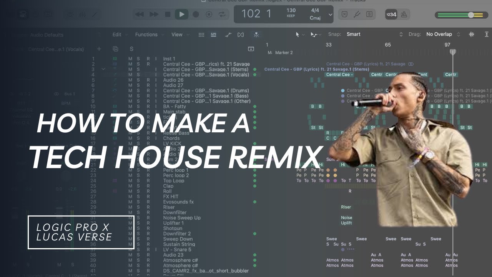The width and height of the screenshot is (492, 277).
Task: Select the Riser region in timeline
Action: click(346, 207)
